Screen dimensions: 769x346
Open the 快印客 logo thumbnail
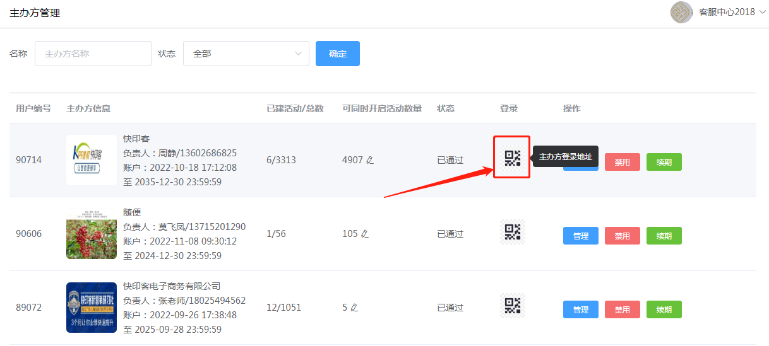coord(92,160)
